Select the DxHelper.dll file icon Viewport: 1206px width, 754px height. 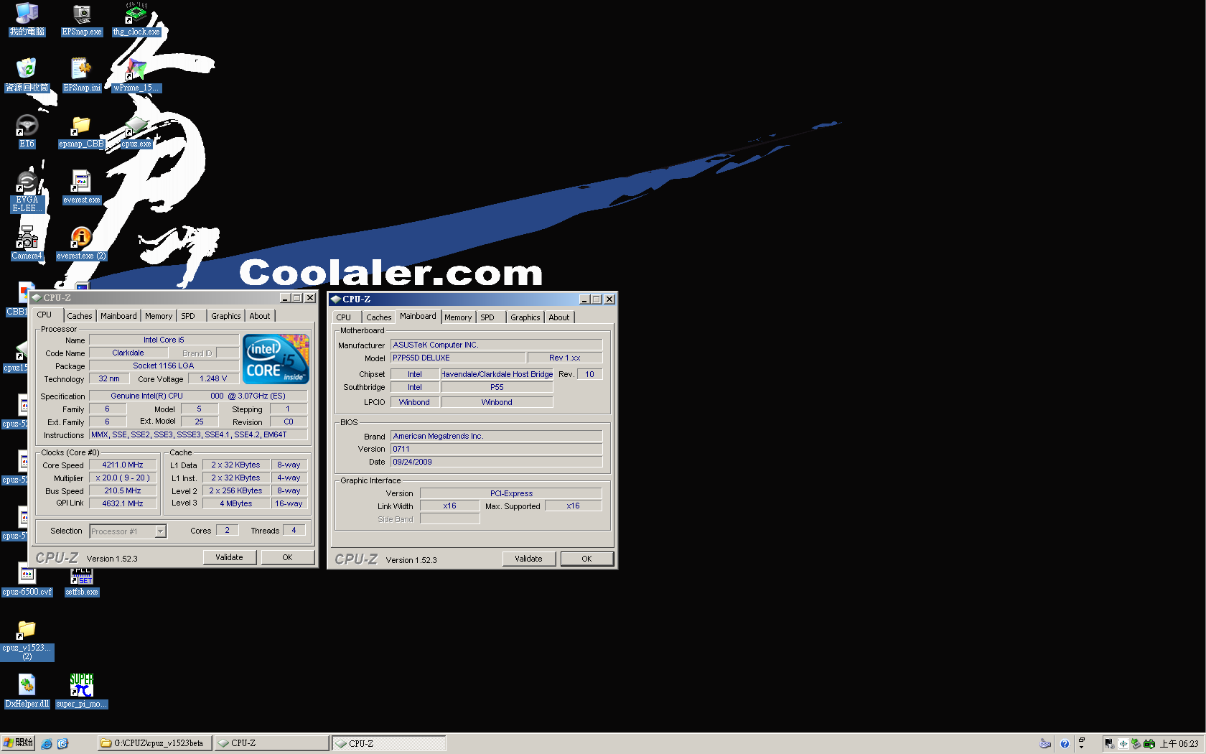pyautogui.click(x=27, y=692)
